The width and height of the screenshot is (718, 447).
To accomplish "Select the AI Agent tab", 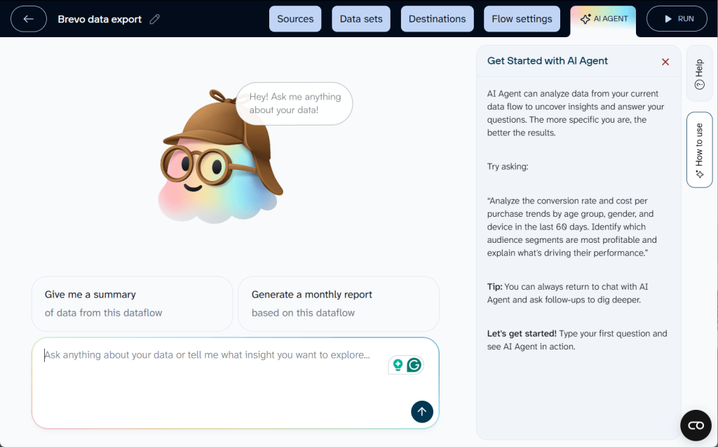I will 603,19.
